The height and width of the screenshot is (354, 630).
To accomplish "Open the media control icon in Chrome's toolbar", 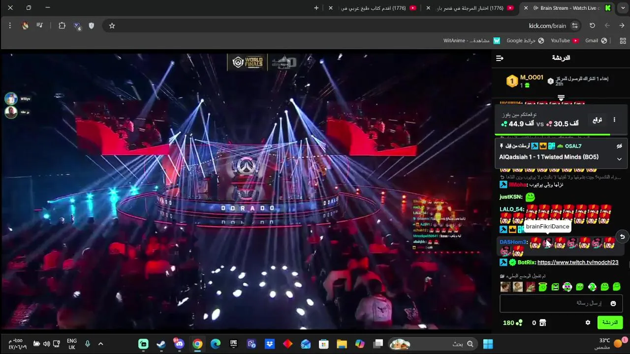I will point(40,26).
